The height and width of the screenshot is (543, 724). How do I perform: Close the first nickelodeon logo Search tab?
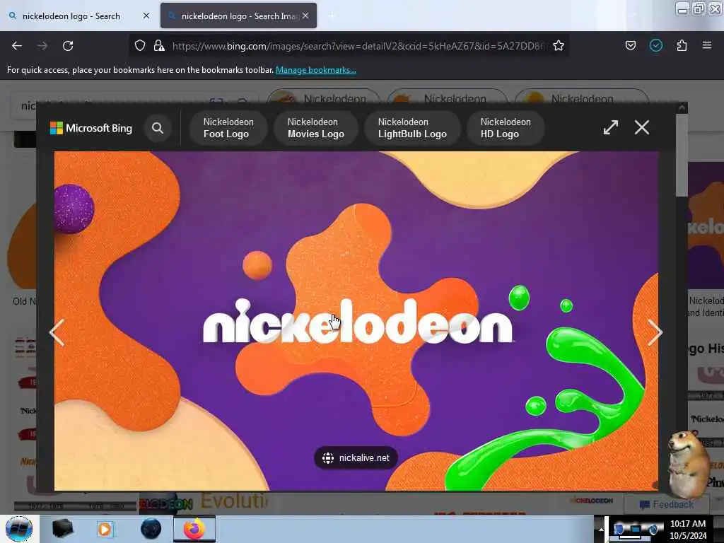pyautogui.click(x=146, y=16)
